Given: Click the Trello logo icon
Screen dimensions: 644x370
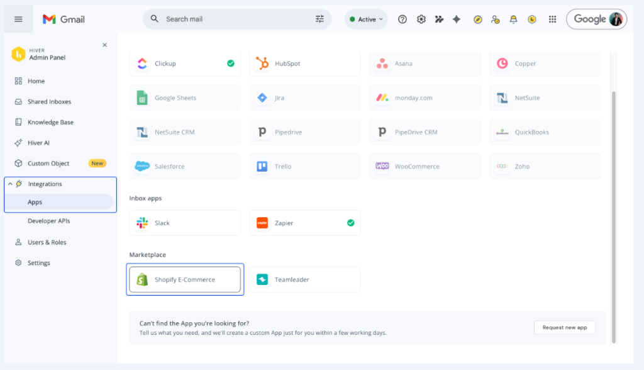Looking at the screenshot, I should pos(262,166).
